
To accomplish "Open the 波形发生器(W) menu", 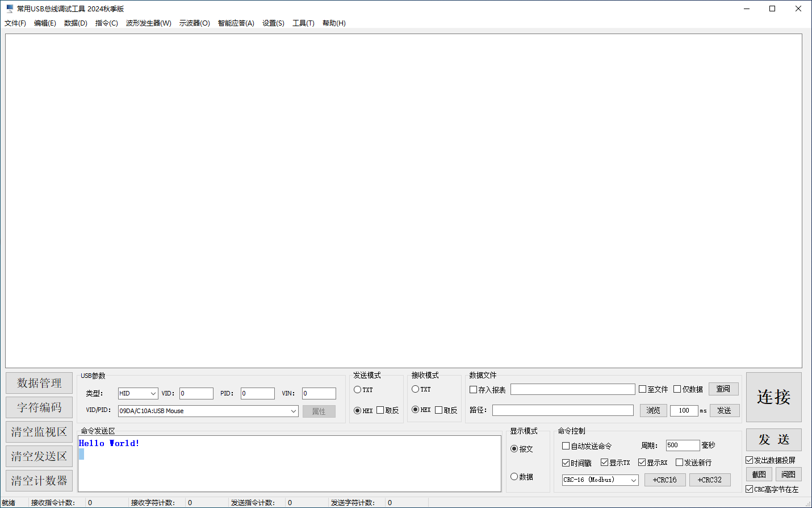I will coord(148,23).
